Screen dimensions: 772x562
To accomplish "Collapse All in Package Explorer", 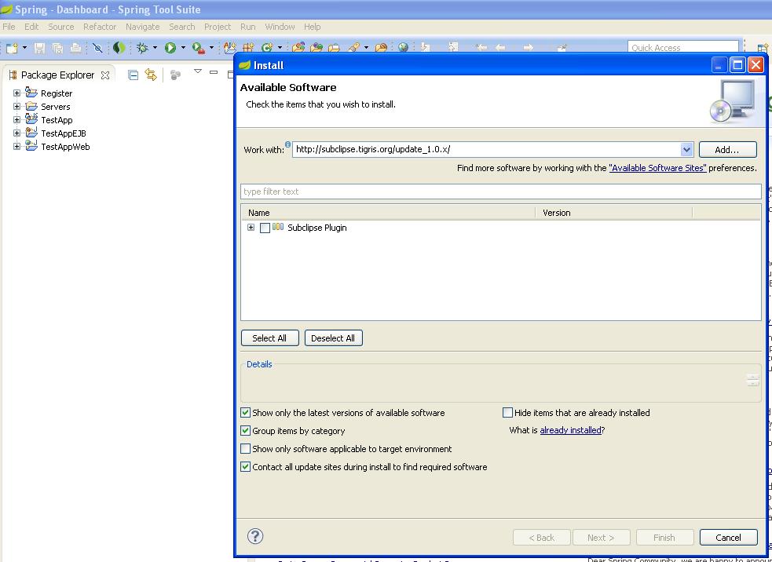I will (x=134, y=74).
